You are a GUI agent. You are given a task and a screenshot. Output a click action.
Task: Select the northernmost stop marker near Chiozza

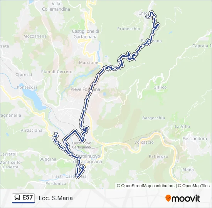pos(148,17)
